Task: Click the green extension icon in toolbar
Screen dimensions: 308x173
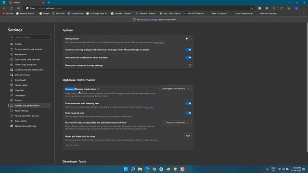Action: 267,8
